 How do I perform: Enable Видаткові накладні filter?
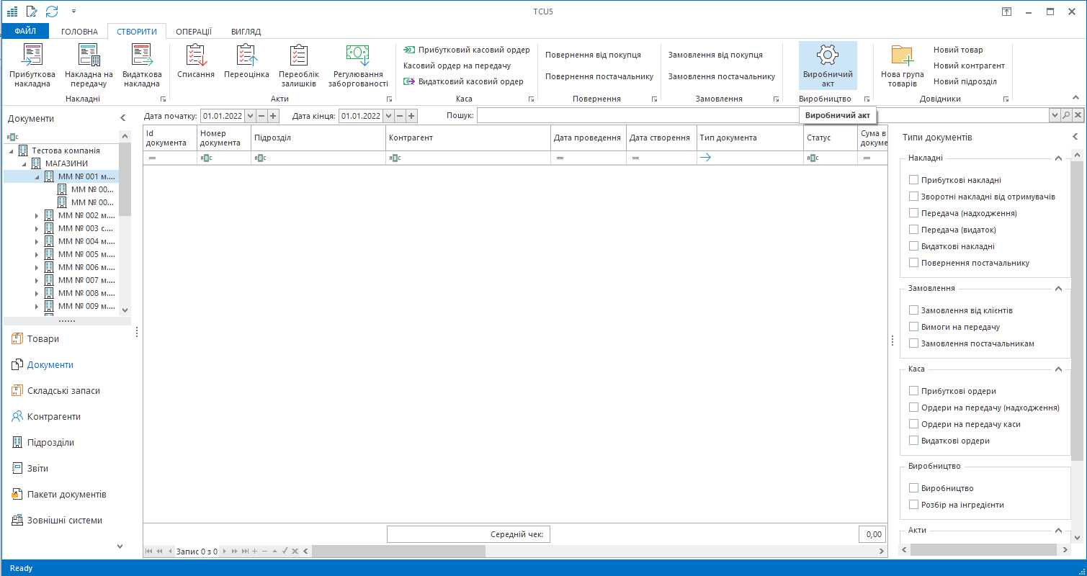(914, 246)
